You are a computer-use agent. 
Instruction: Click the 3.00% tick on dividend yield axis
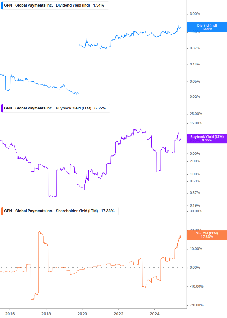[195, 14]
